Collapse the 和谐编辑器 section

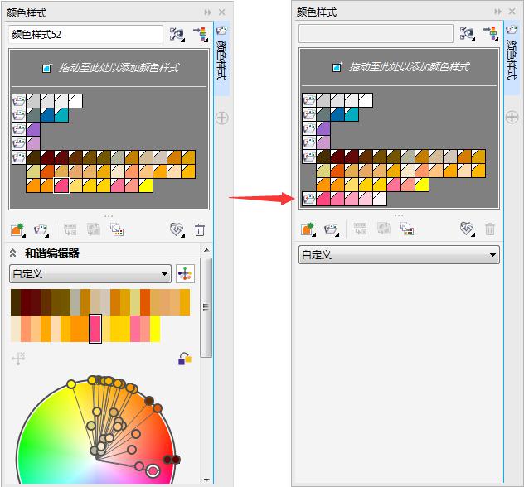12,253
